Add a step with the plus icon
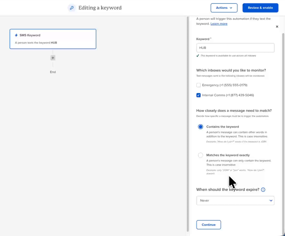Image resolution: width=285 pixels, height=236 pixels. coord(53,58)
